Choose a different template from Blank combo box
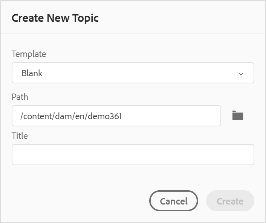The width and height of the screenshot is (266, 223). pos(133,73)
